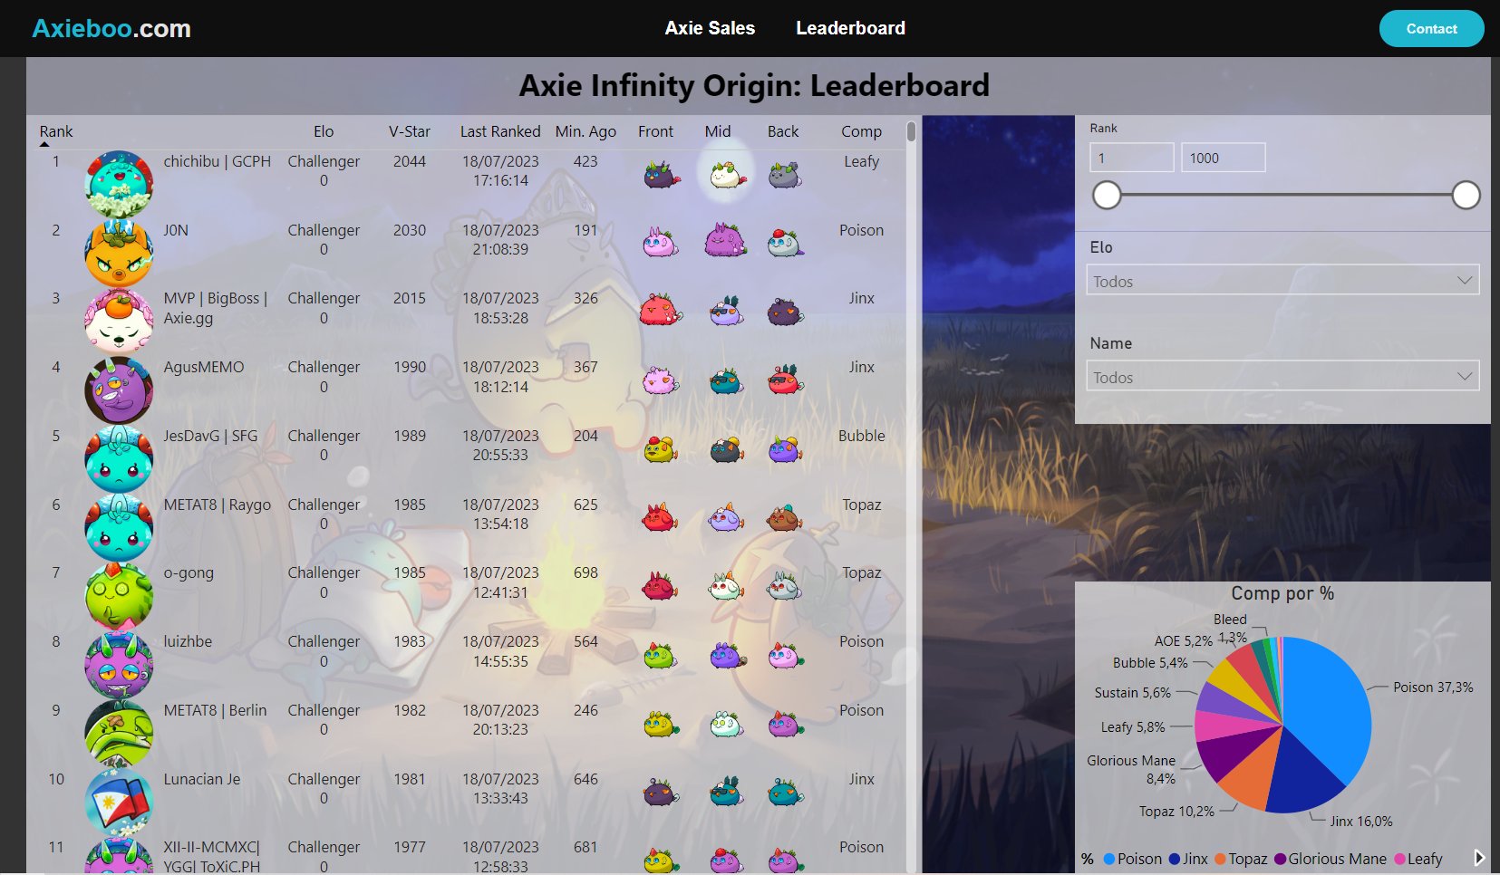Toggle Leafy legend entry
Image resolution: width=1500 pixels, height=875 pixels.
point(1418,859)
